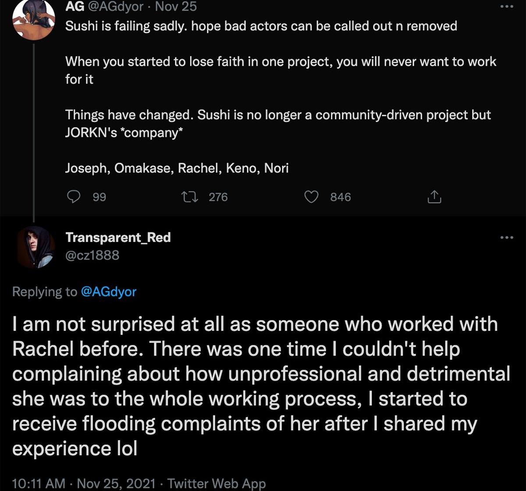Viewport: 526px width, 491px height.
Task: View the 276 retweets count
Action: point(218,197)
